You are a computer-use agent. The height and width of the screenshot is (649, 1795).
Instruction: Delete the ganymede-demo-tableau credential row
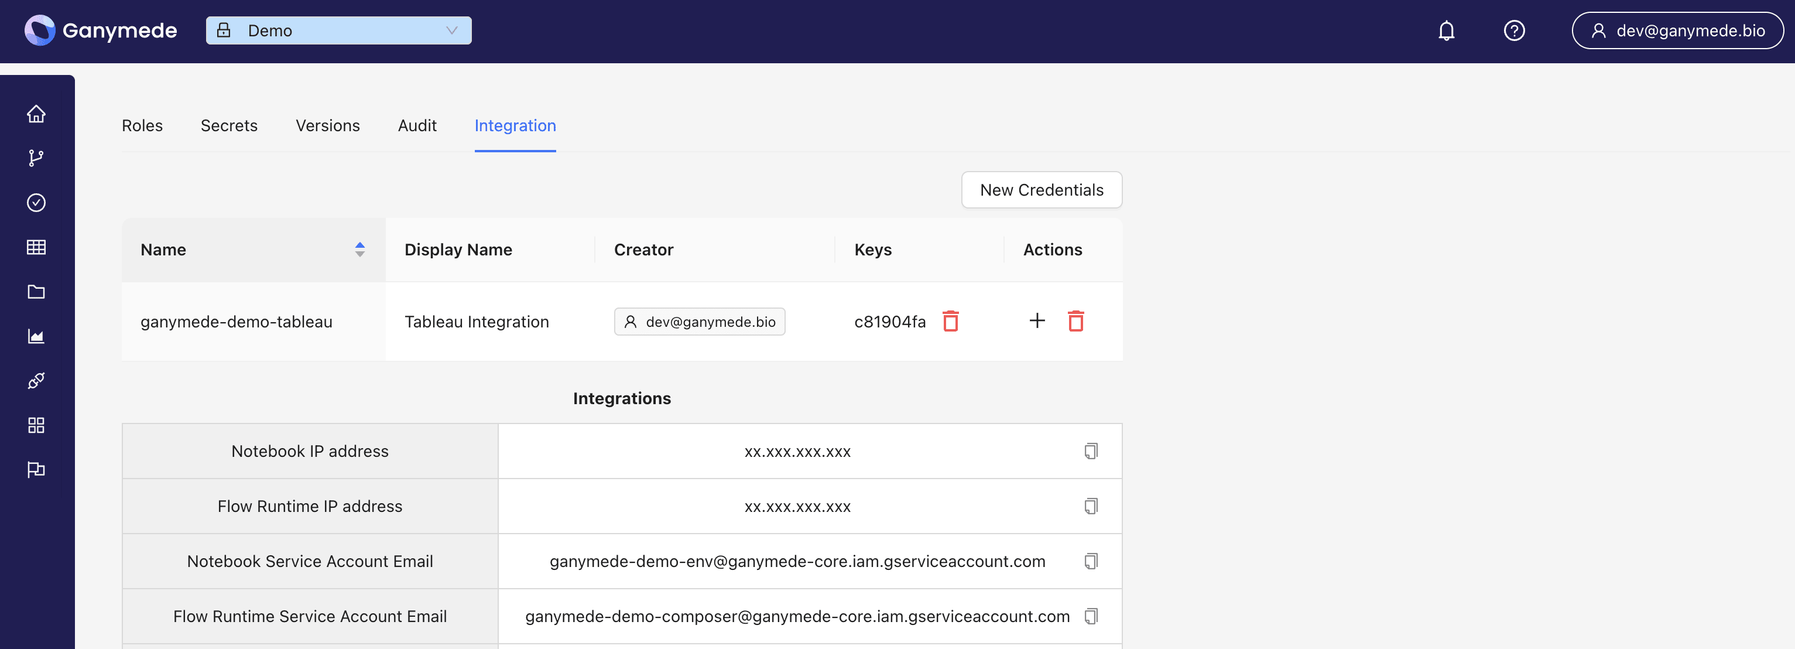[1074, 320]
